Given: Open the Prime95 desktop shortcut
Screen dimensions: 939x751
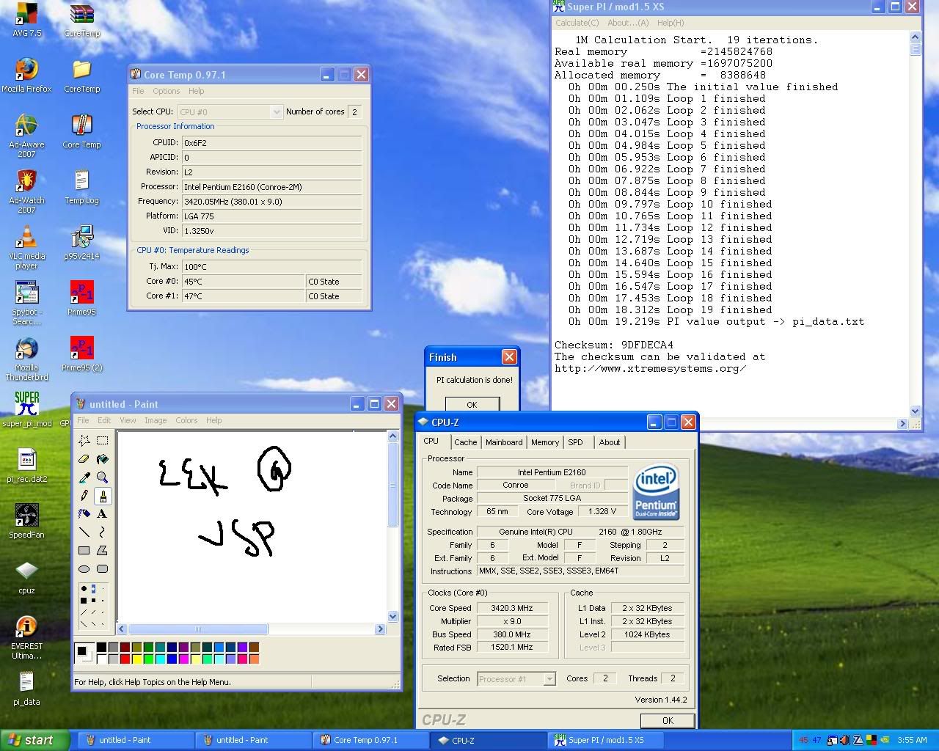Looking at the screenshot, I should point(81,298).
